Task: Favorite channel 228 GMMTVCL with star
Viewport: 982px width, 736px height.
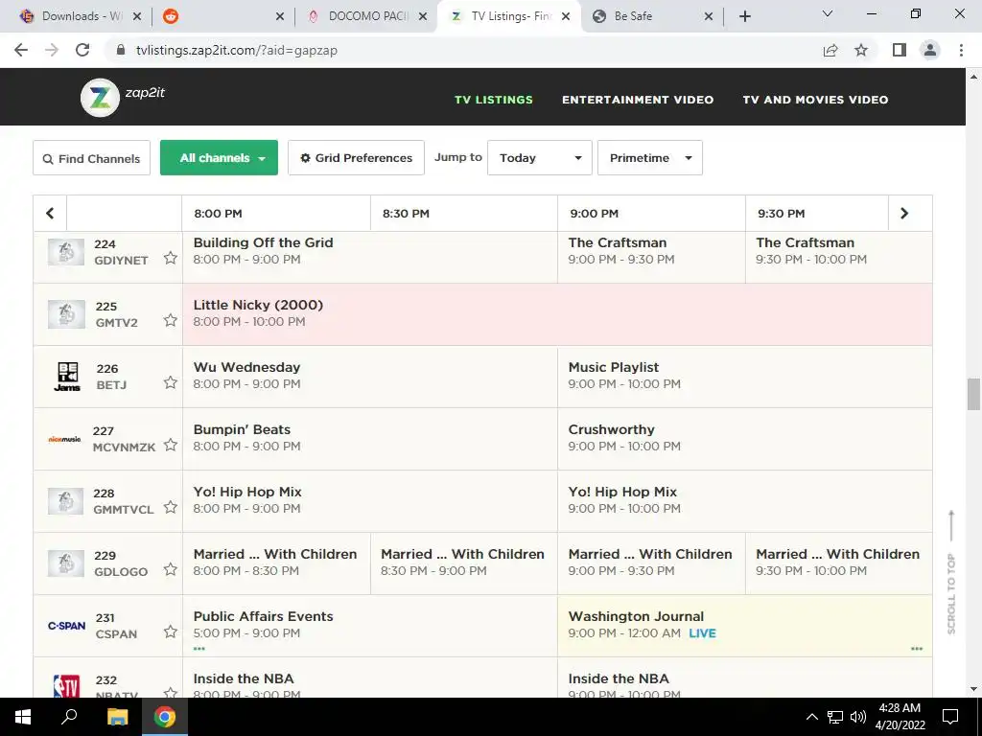Action: 171,507
